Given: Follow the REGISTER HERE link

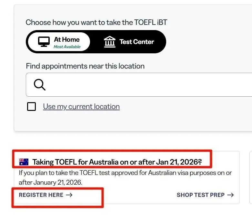Looking at the screenshot, I should tap(41, 195).
